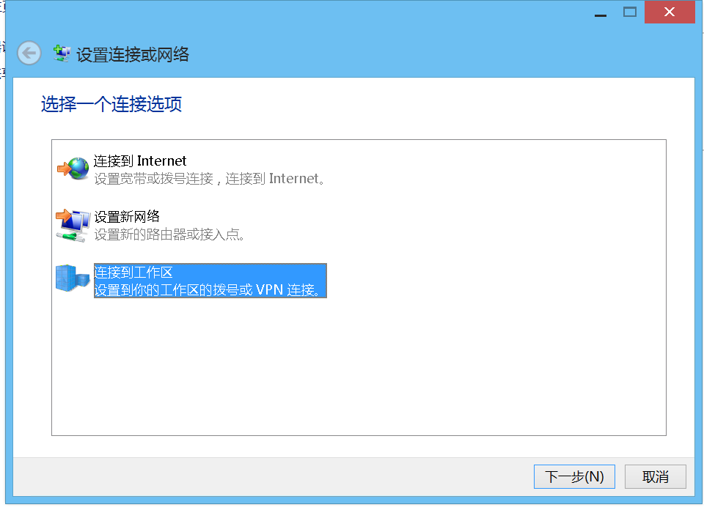
Task: Select the 设置新网络 computer icon
Action: pyautogui.click(x=72, y=224)
